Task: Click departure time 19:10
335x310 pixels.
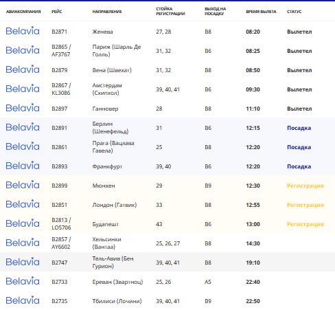Action: coord(253,263)
